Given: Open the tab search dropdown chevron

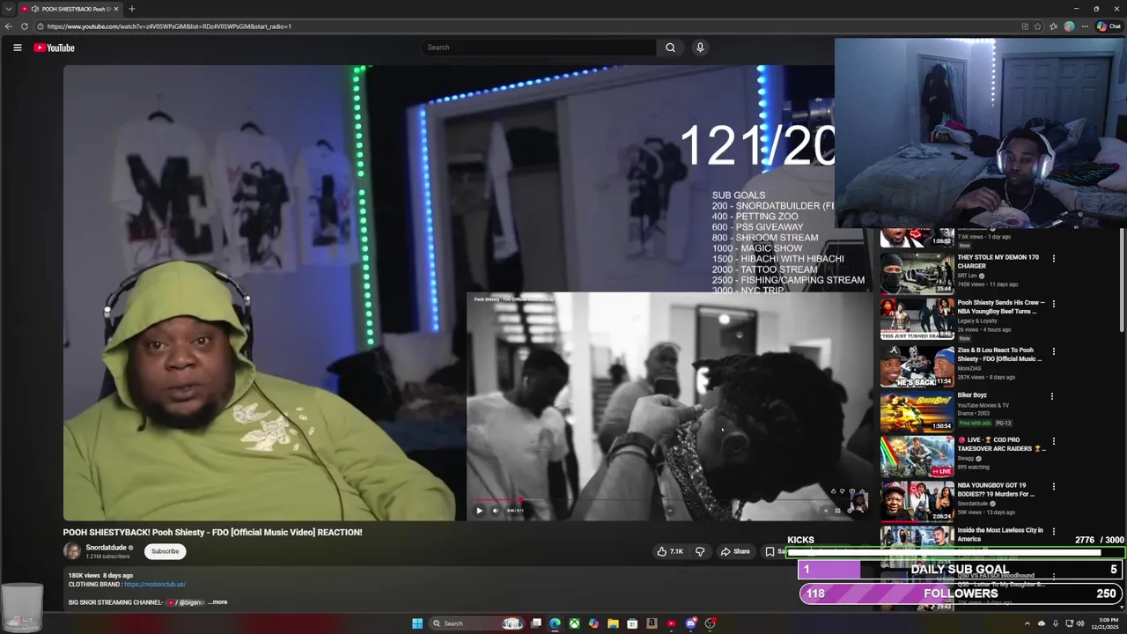Looking at the screenshot, I should click(x=8, y=9).
